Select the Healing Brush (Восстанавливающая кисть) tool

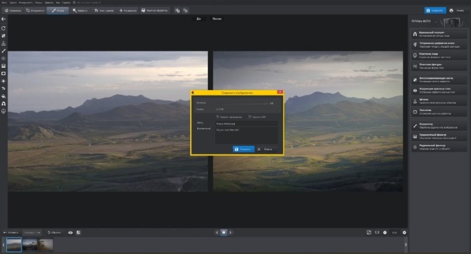pyautogui.click(x=433, y=79)
